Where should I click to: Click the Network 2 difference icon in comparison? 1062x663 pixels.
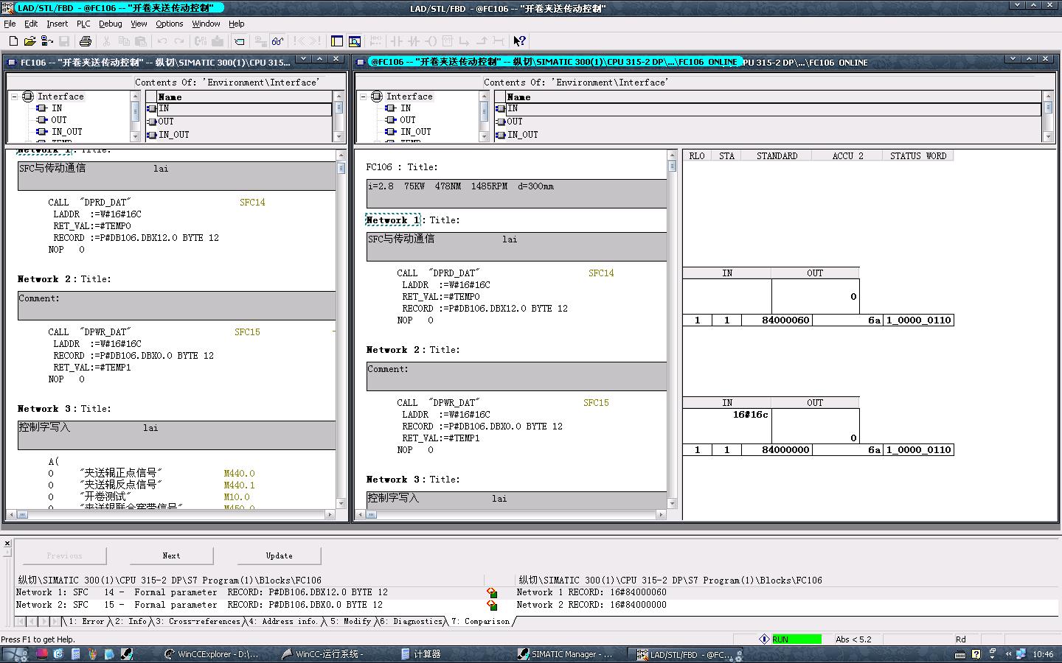click(492, 606)
